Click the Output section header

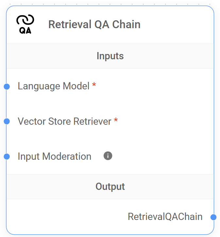tap(110, 187)
